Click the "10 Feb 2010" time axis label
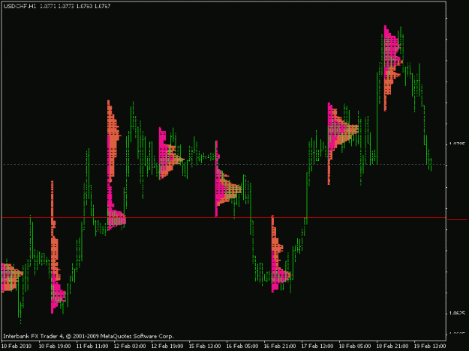469x351 pixels. tap(17, 346)
